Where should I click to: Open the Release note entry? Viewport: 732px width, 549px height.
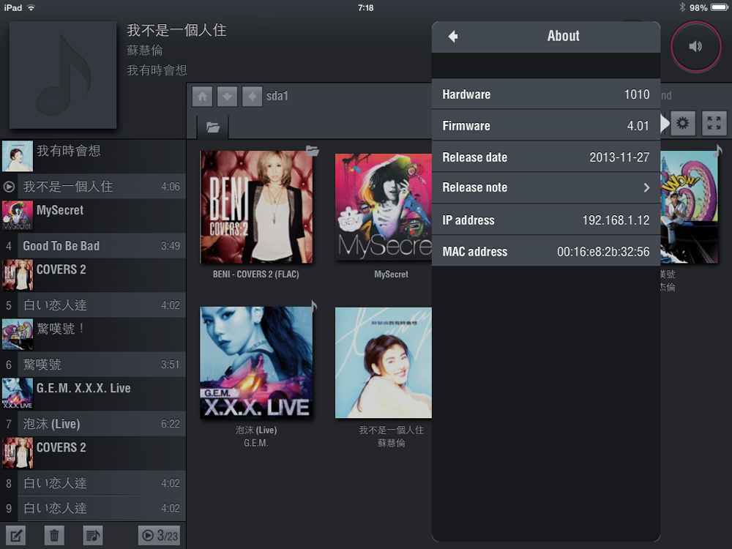546,187
